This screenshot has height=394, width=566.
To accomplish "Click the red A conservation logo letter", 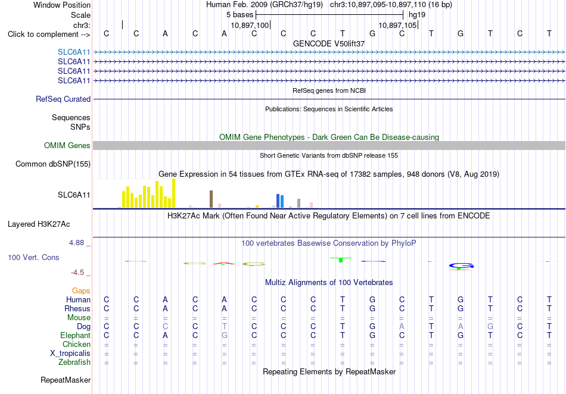I will (x=224, y=264).
